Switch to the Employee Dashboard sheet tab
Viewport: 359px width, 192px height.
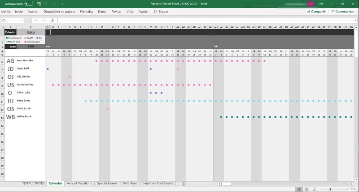tap(158, 183)
